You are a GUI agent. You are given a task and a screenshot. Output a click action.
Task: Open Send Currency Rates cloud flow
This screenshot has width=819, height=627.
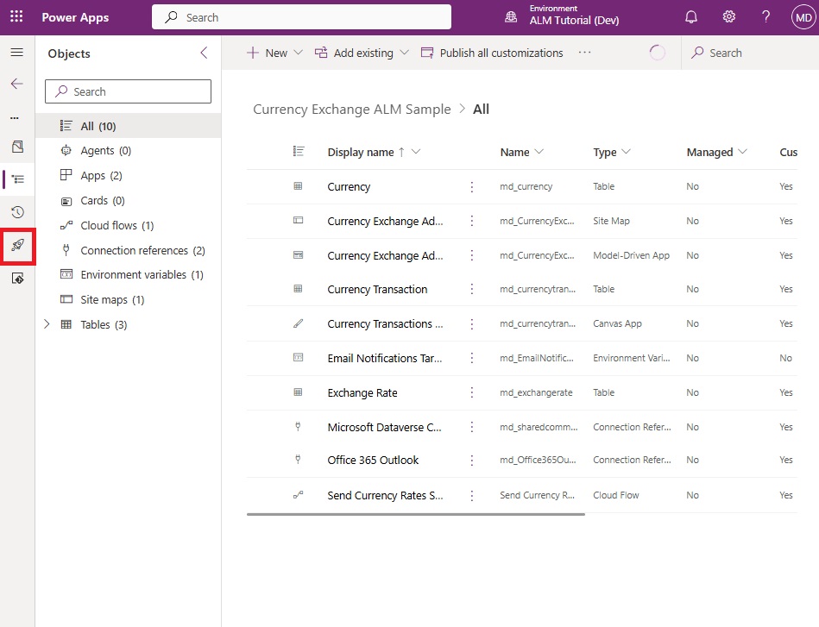coord(385,495)
